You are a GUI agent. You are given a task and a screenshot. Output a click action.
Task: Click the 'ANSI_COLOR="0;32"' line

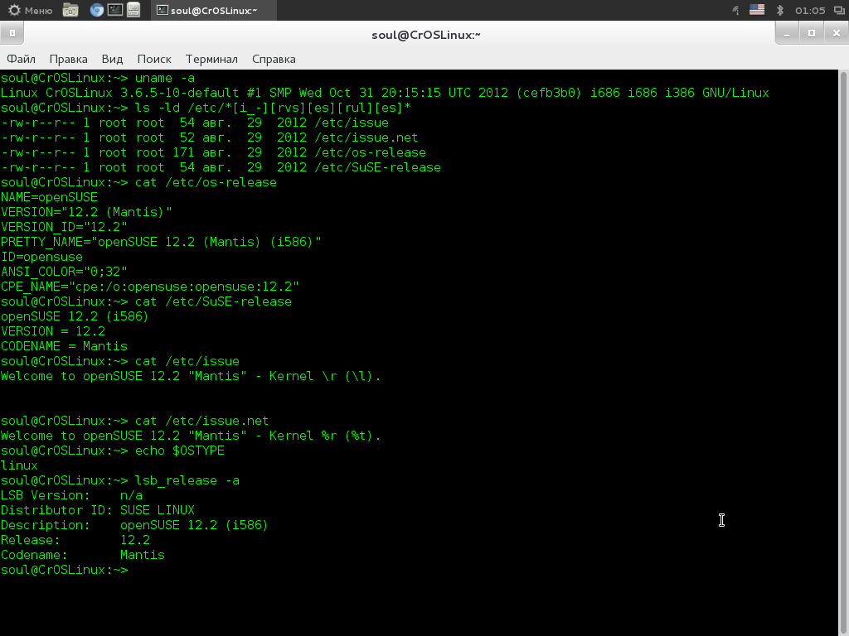click(64, 272)
